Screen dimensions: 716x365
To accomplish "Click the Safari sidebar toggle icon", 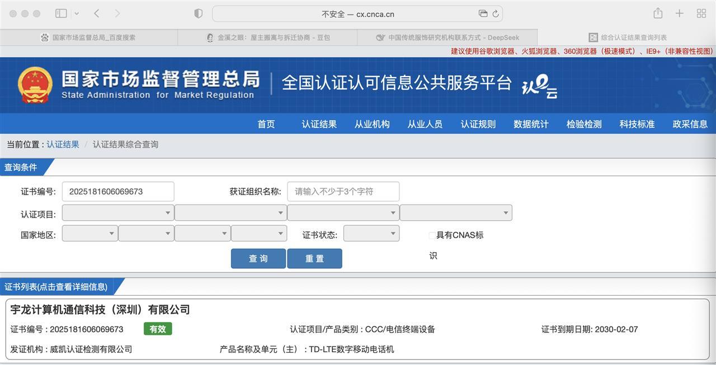I will point(61,13).
